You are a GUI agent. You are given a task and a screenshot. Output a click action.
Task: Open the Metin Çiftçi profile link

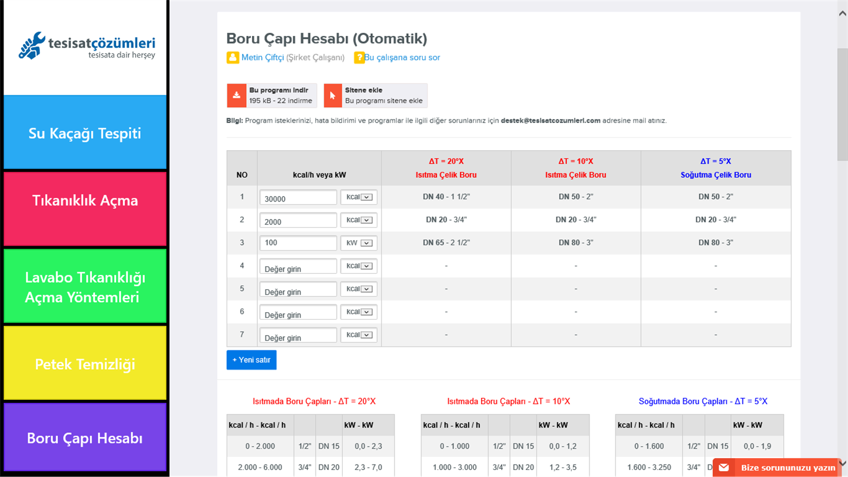(x=263, y=58)
